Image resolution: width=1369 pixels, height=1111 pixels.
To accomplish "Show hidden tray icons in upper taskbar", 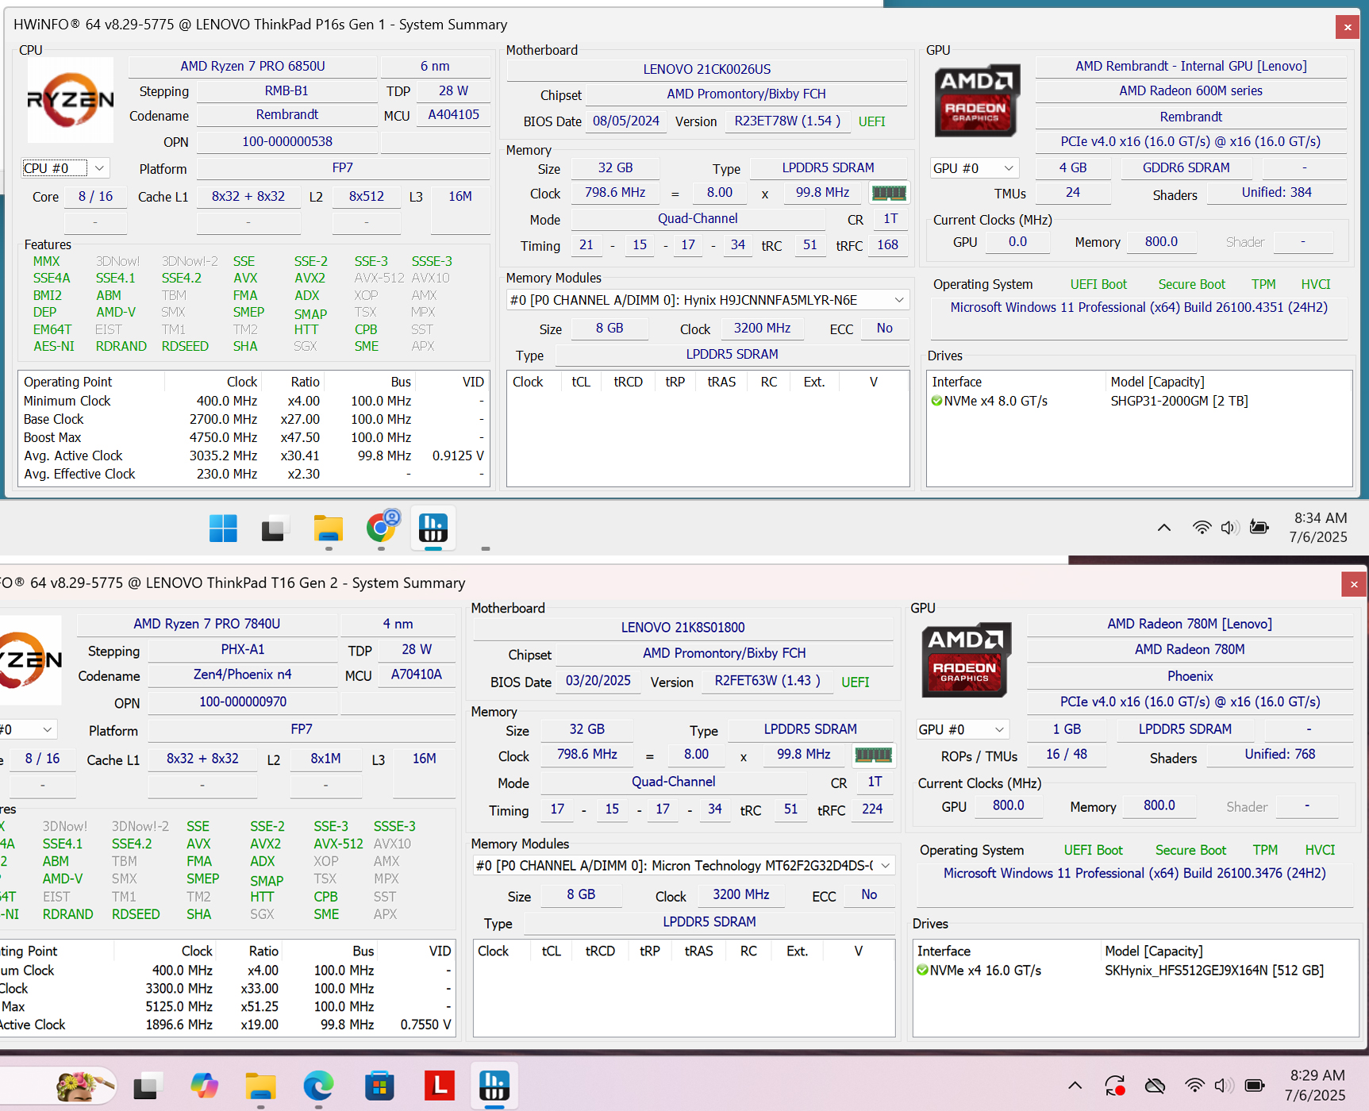I will click(1164, 528).
